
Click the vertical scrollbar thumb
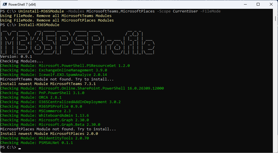pyautogui.click(x=275, y=18)
